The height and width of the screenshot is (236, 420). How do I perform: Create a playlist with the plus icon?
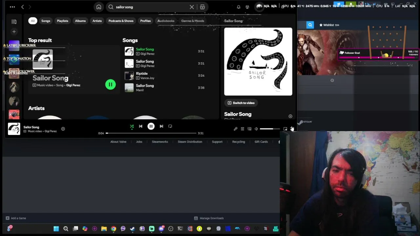tap(14, 31)
